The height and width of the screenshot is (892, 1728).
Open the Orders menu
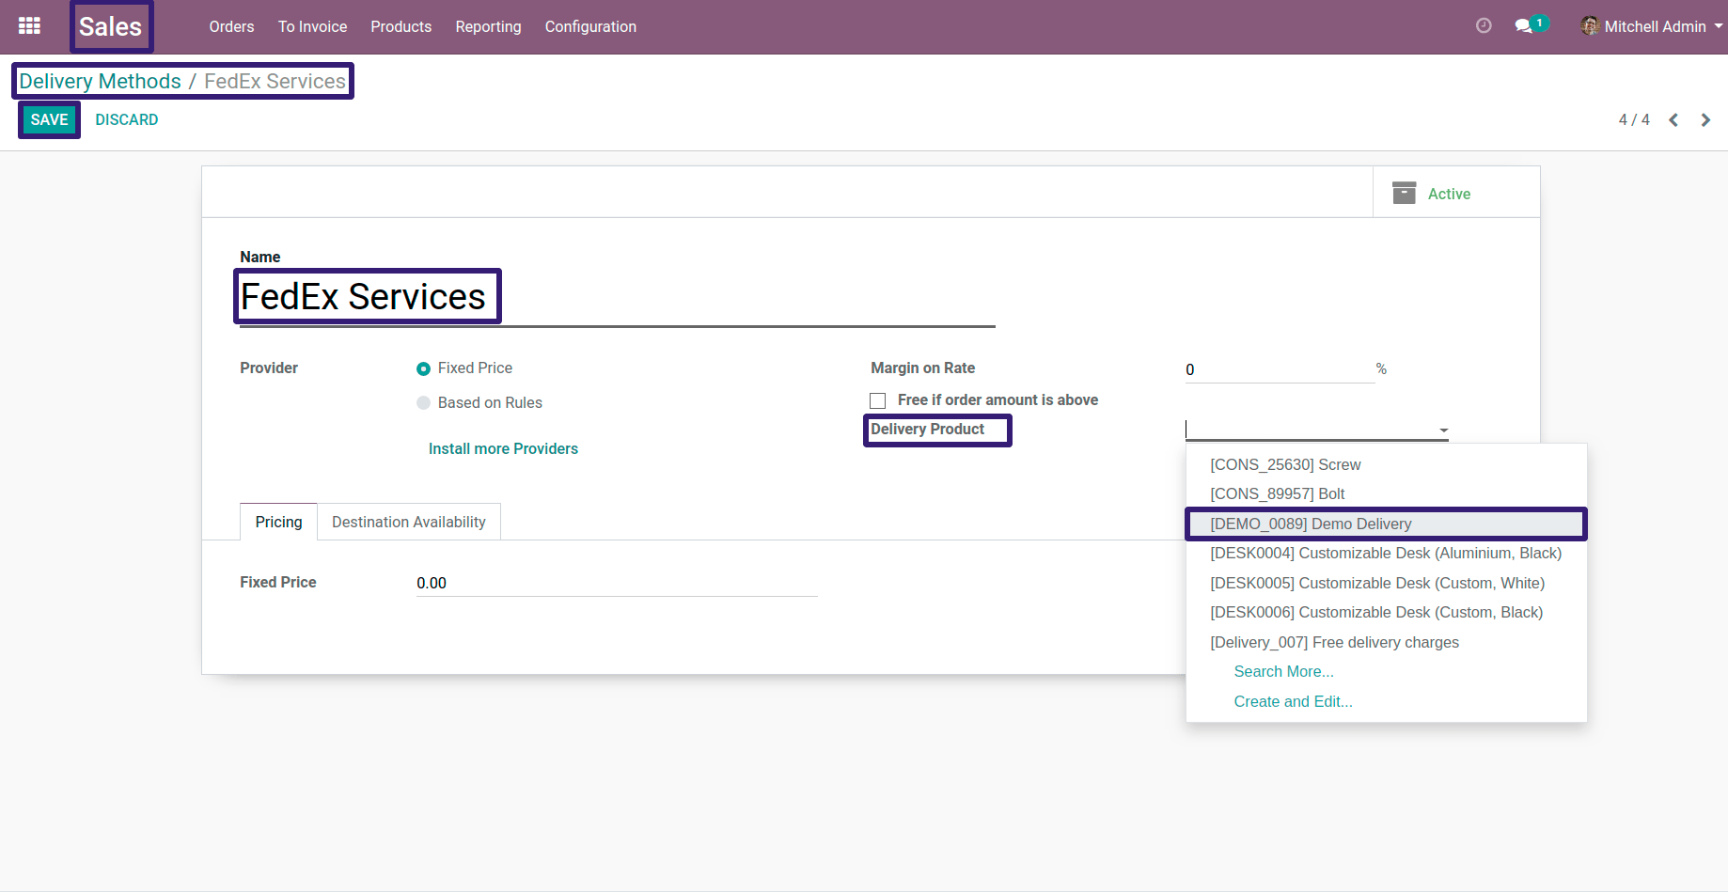point(231,26)
